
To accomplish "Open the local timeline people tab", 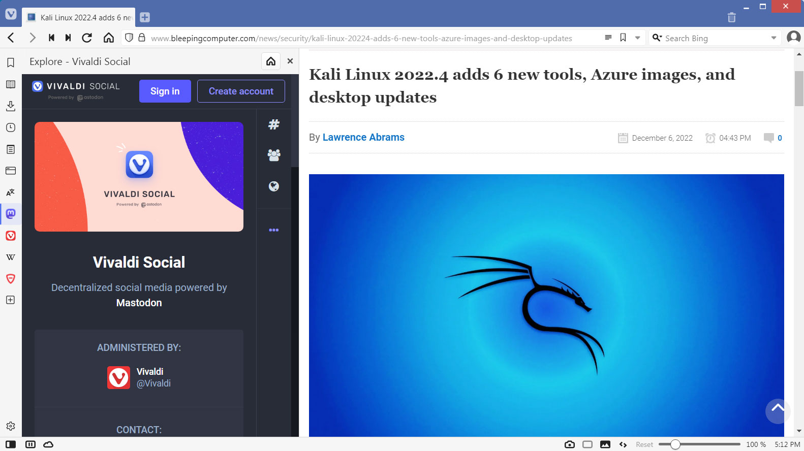I will [x=274, y=155].
